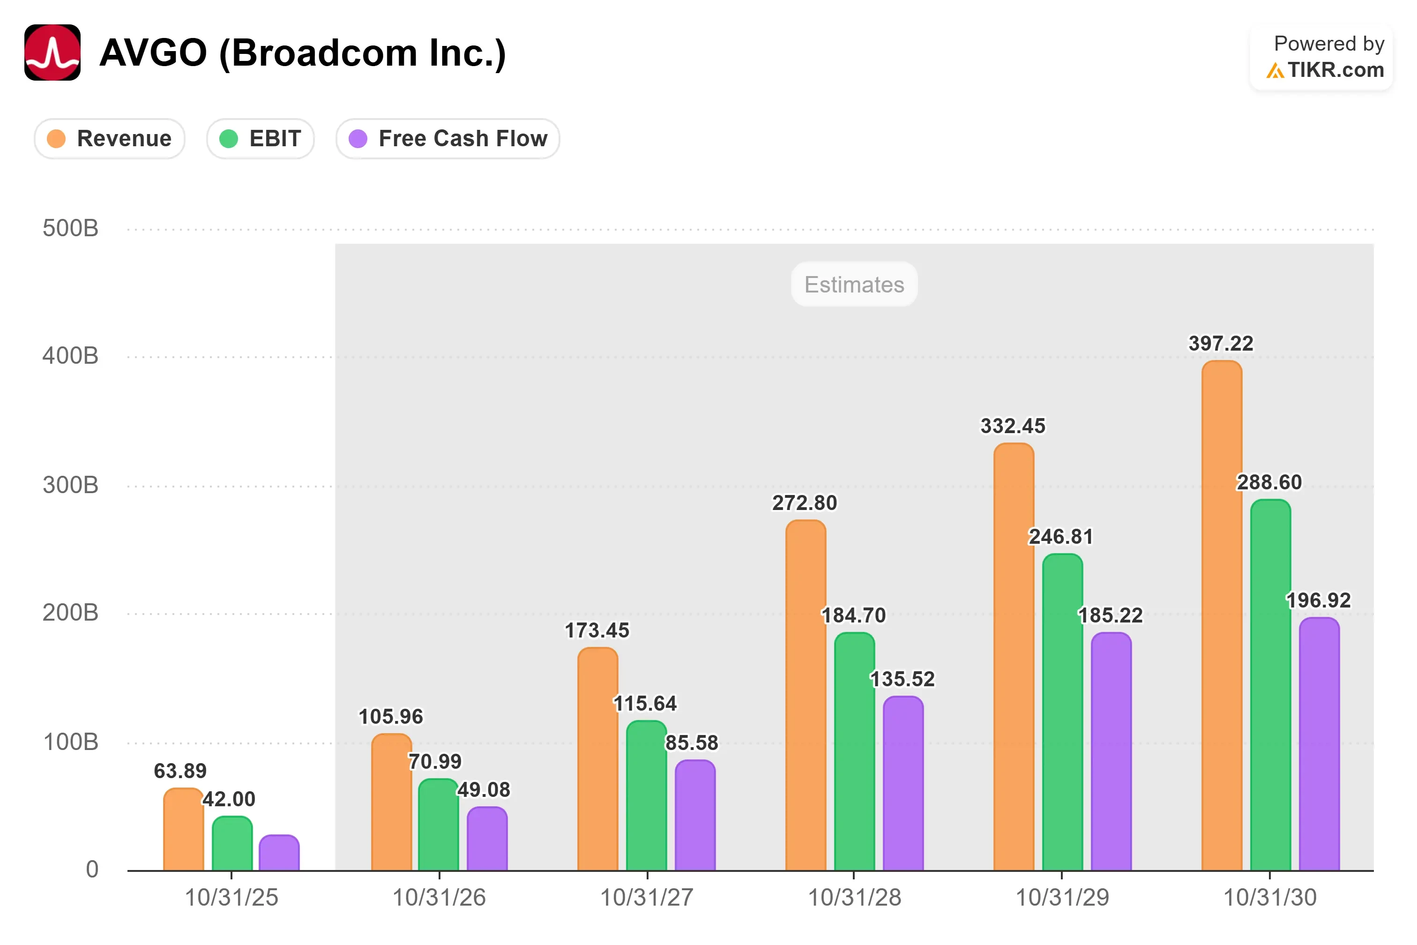Image resolution: width=1417 pixels, height=945 pixels.
Task: Toggle the Free Cash Flow legend pill
Action: click(447, 139)
